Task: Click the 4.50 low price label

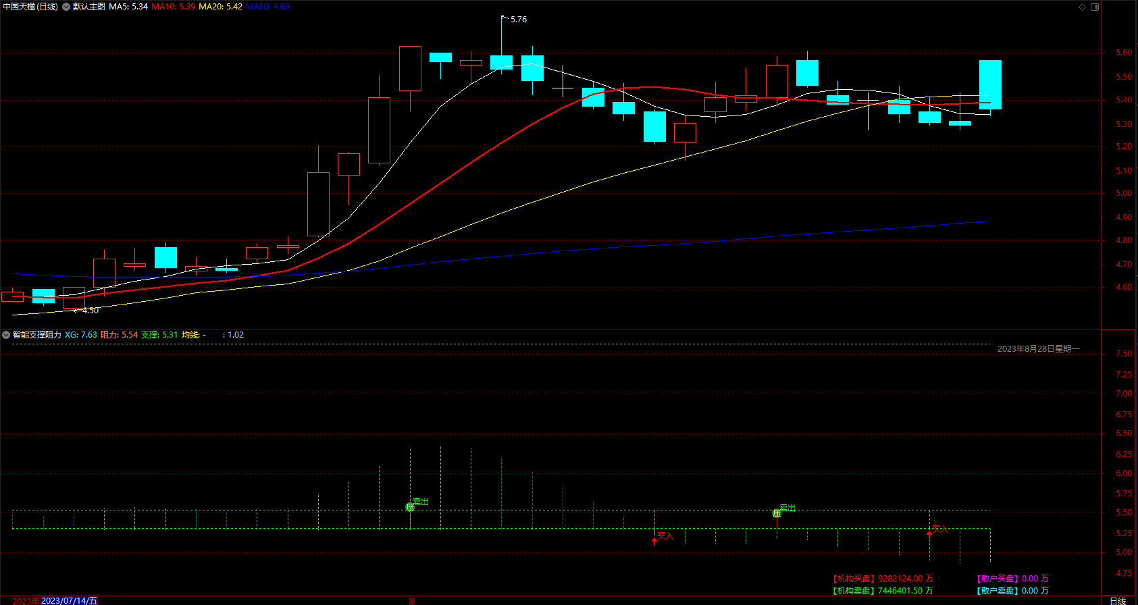Action: (90, 311)
